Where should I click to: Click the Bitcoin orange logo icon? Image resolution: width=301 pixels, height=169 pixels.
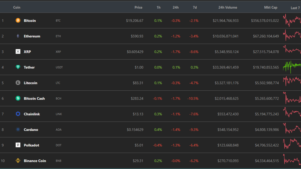point(18,20)
